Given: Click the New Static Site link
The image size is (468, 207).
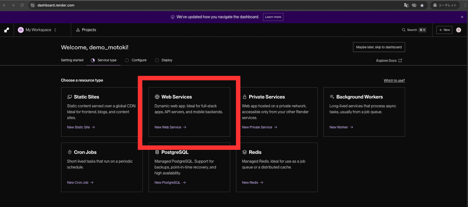Looking at the screenshot, I should tap(81, 127).
